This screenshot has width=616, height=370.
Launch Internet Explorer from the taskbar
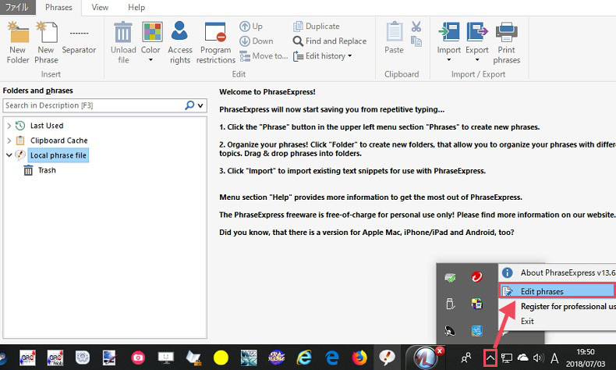coord(304,358)
